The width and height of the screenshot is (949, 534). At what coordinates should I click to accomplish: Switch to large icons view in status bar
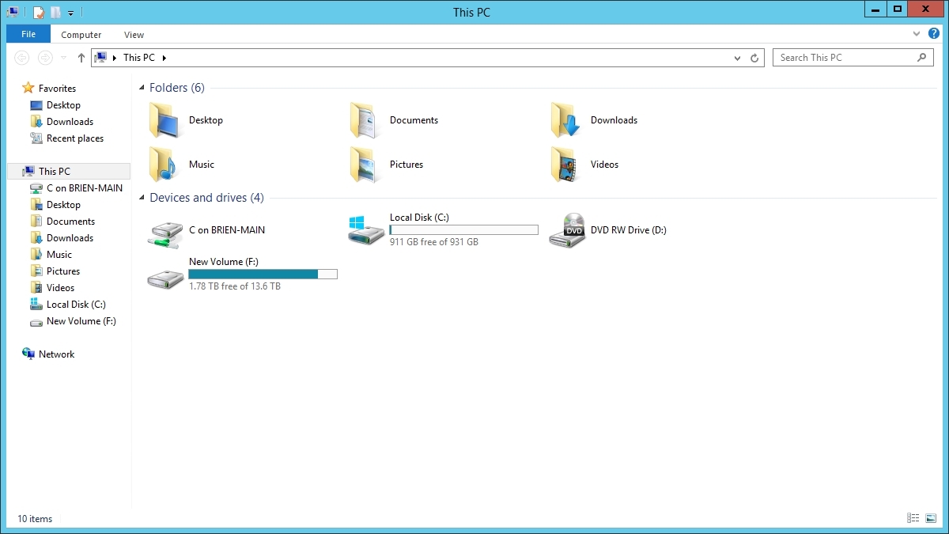(x=931, y=518)
